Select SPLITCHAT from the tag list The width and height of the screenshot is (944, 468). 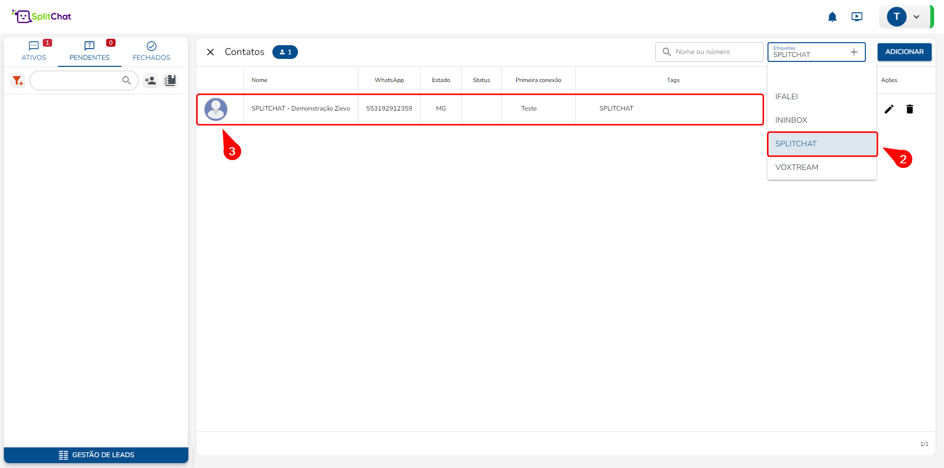[822, 144]
